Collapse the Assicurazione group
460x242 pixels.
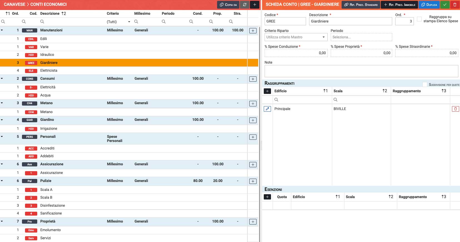[x=2, y=164]
